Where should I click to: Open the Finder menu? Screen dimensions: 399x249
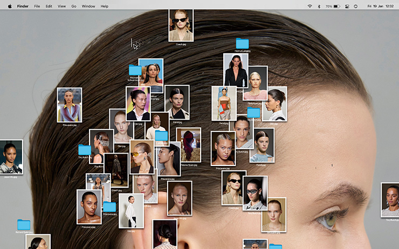point(23,6)
